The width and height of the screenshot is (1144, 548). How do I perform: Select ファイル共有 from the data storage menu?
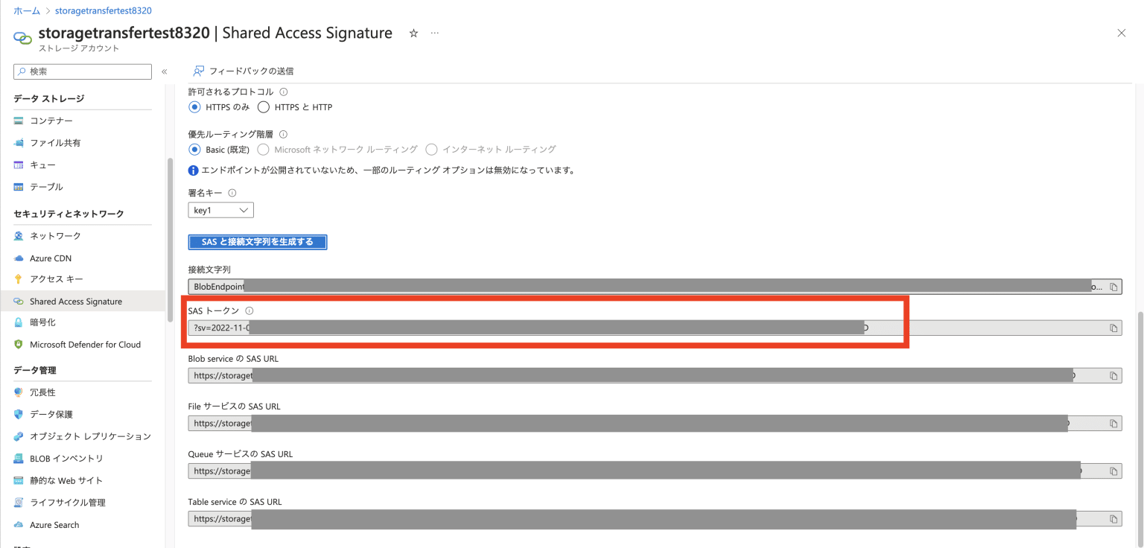tap(51, 142)
